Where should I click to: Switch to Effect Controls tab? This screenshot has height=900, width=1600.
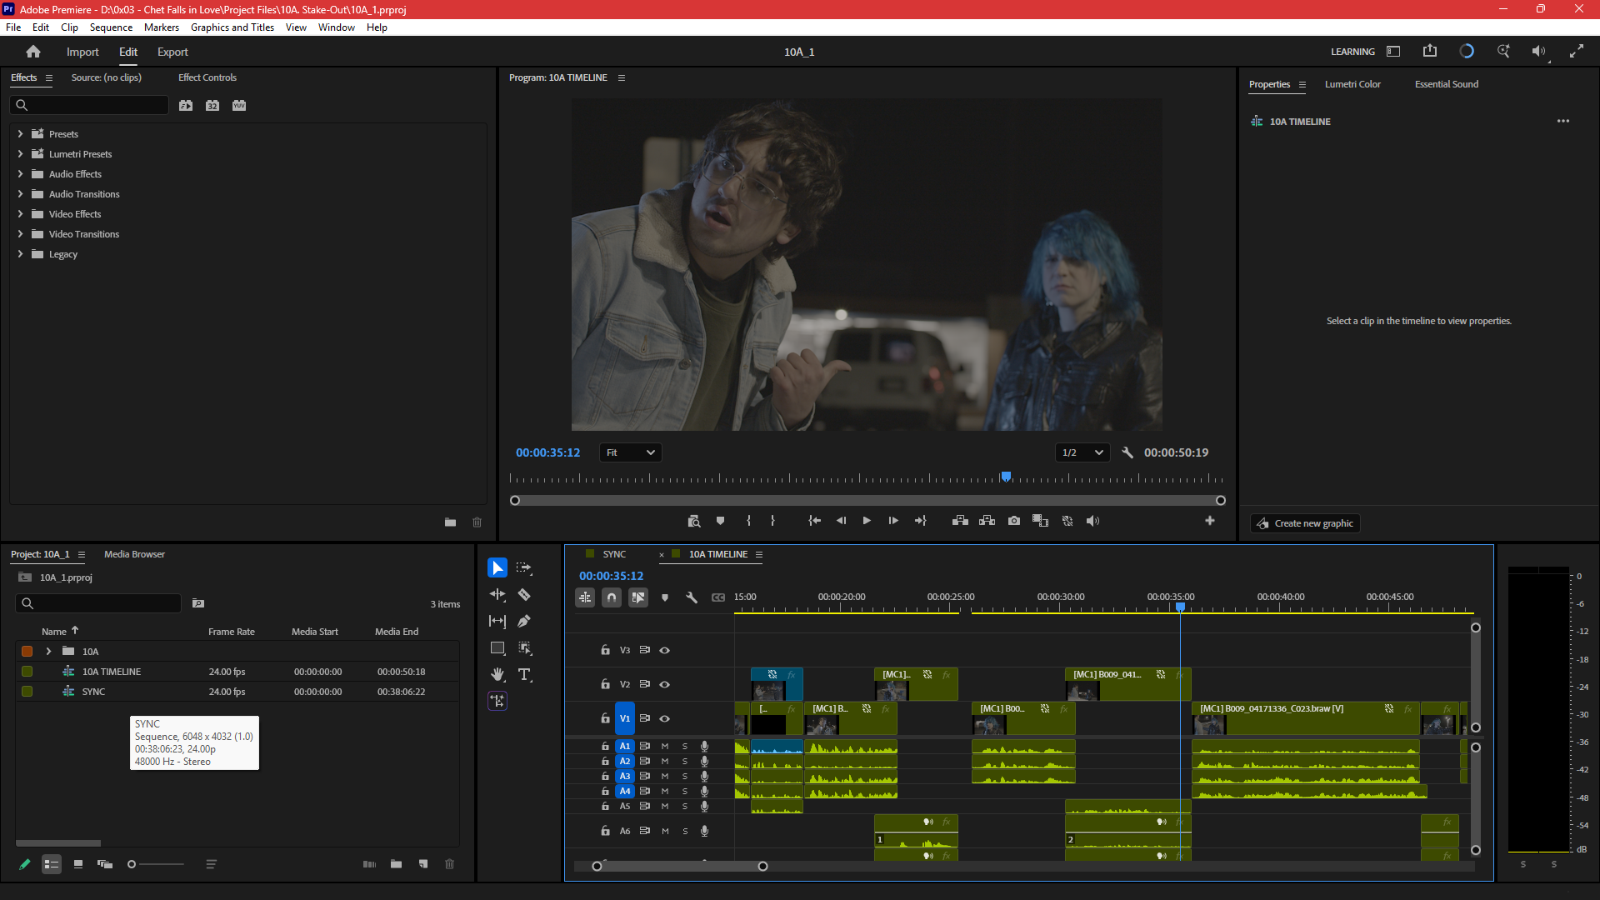207,77
